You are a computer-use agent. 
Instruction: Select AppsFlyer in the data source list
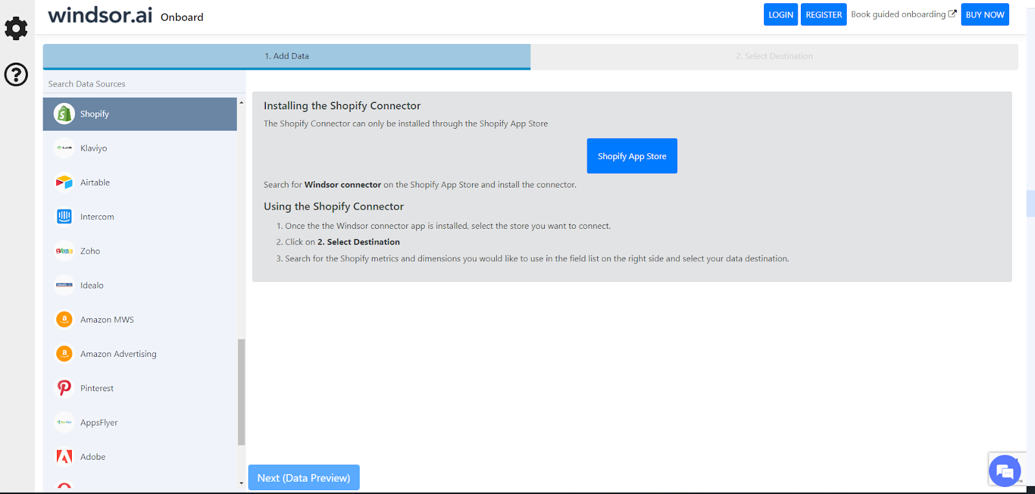point(140,422)
